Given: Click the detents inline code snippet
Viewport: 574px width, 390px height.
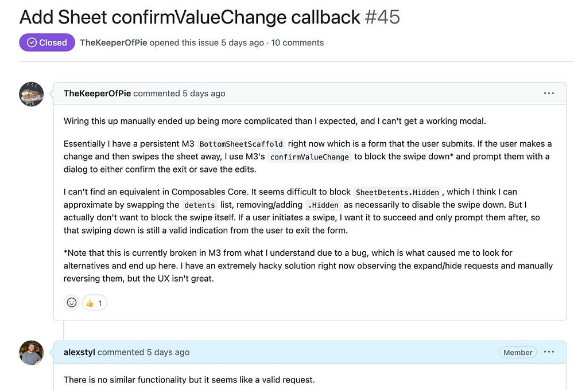Looking at the screenshot, I should 199,205.
